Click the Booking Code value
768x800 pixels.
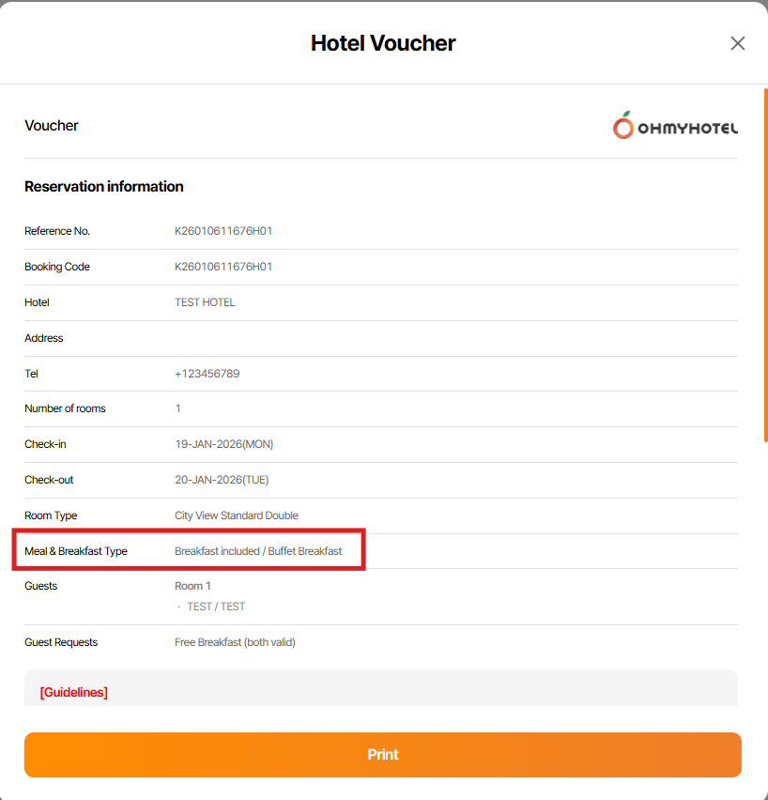point(223,267)
